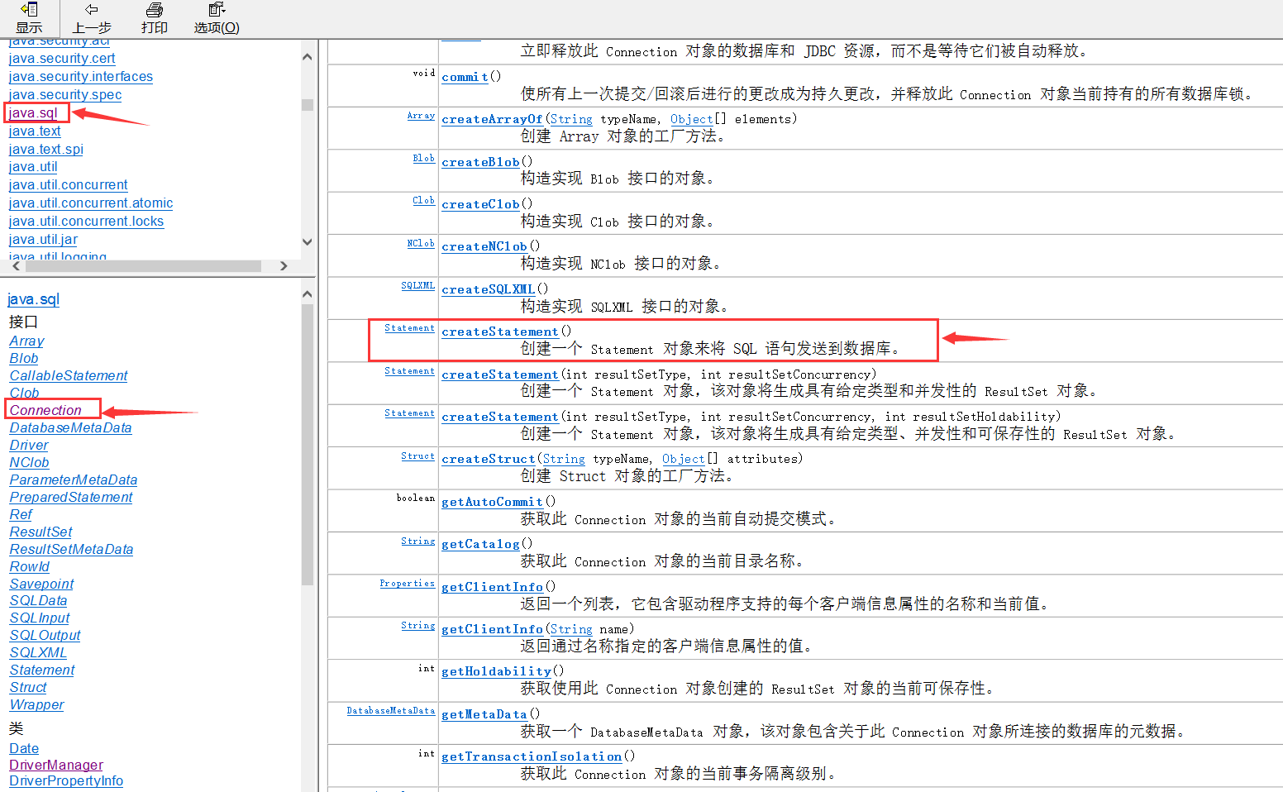Image resolution: width=1283 pixels, height=792 pixels.
Task: Click left arrow of package list horizontal scrollbar
Action: point(17,266)
